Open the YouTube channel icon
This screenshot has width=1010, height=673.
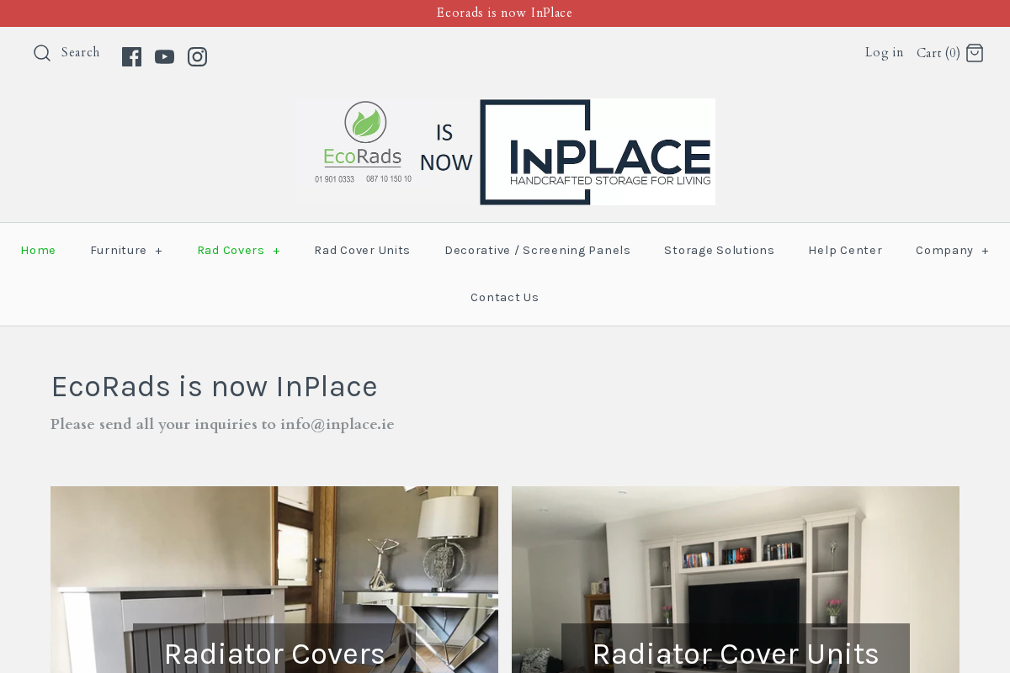click(x=165, y=56)
